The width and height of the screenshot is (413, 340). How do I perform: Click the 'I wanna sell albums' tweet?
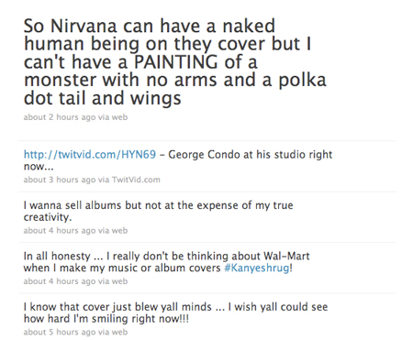click(x=158, y=211)
